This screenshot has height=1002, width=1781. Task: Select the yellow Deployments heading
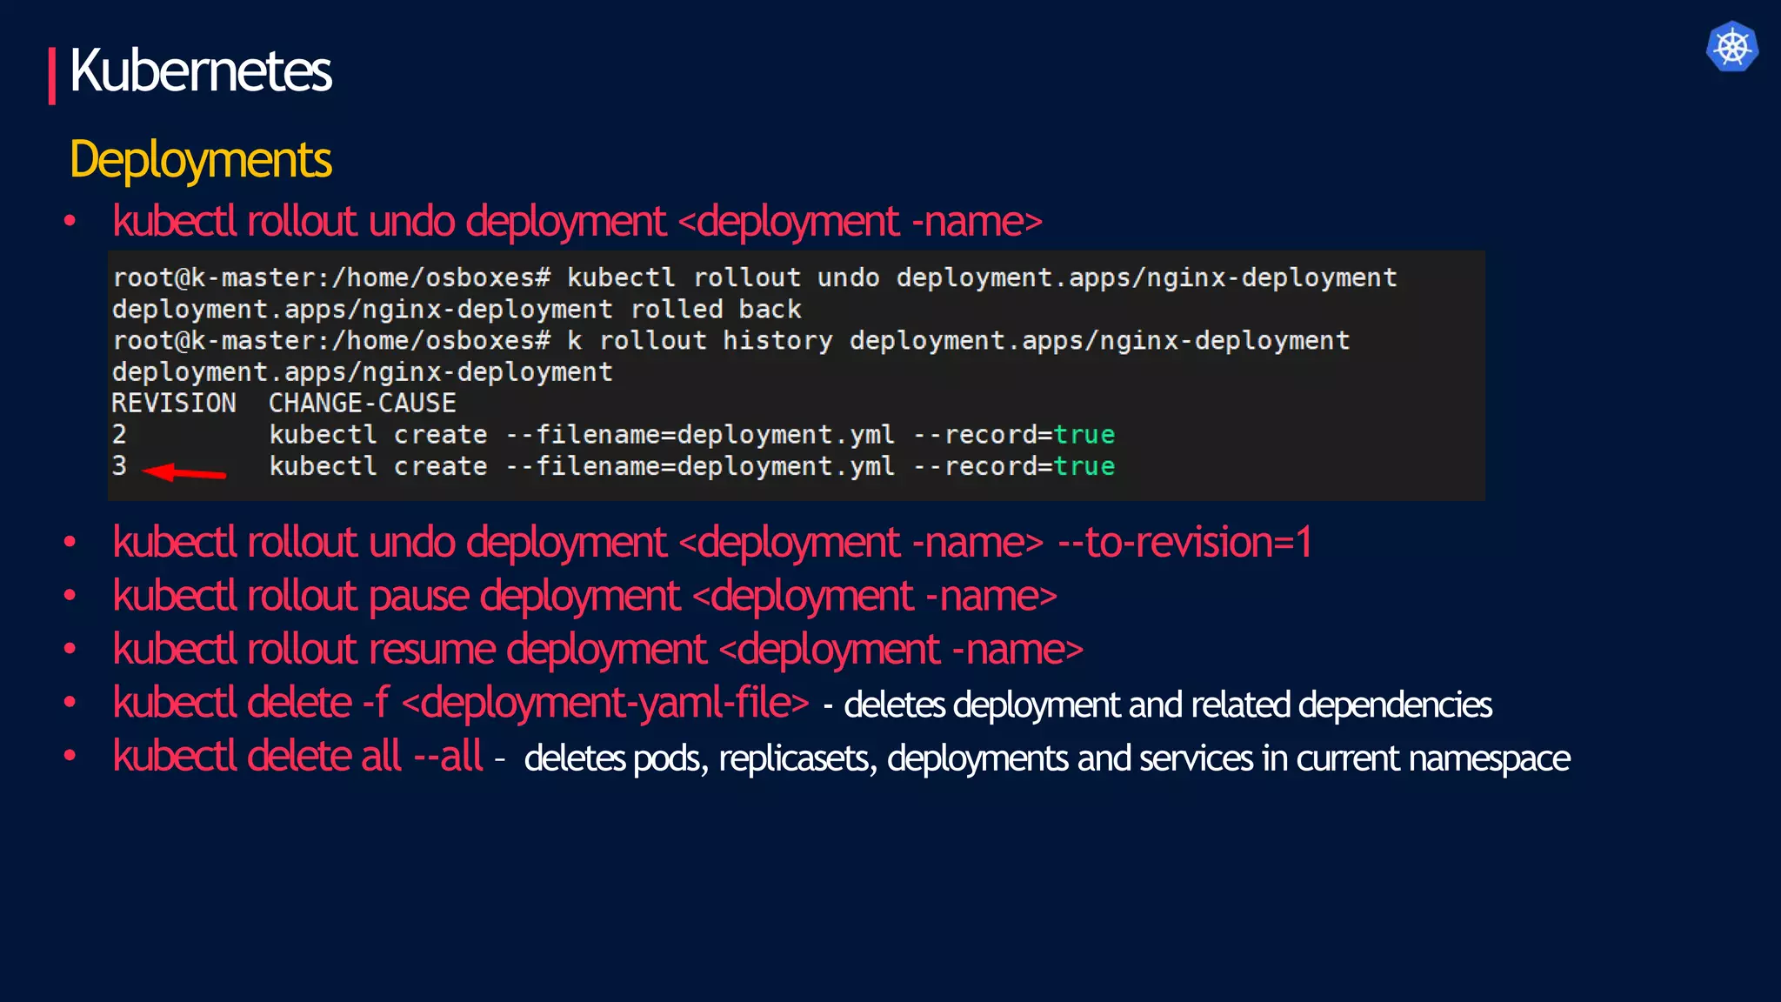pyautogui.click(x=200, y=160)
